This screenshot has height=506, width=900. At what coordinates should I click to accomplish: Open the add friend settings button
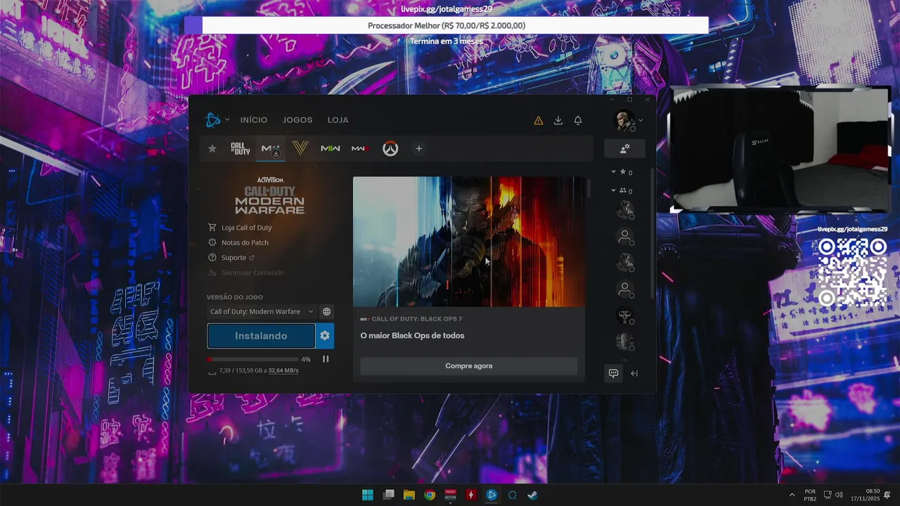coord(625,149)
